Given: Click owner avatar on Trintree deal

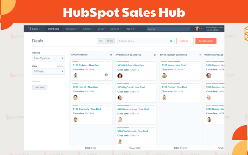Looking at the screenshot, I should [x=209, y=98].
